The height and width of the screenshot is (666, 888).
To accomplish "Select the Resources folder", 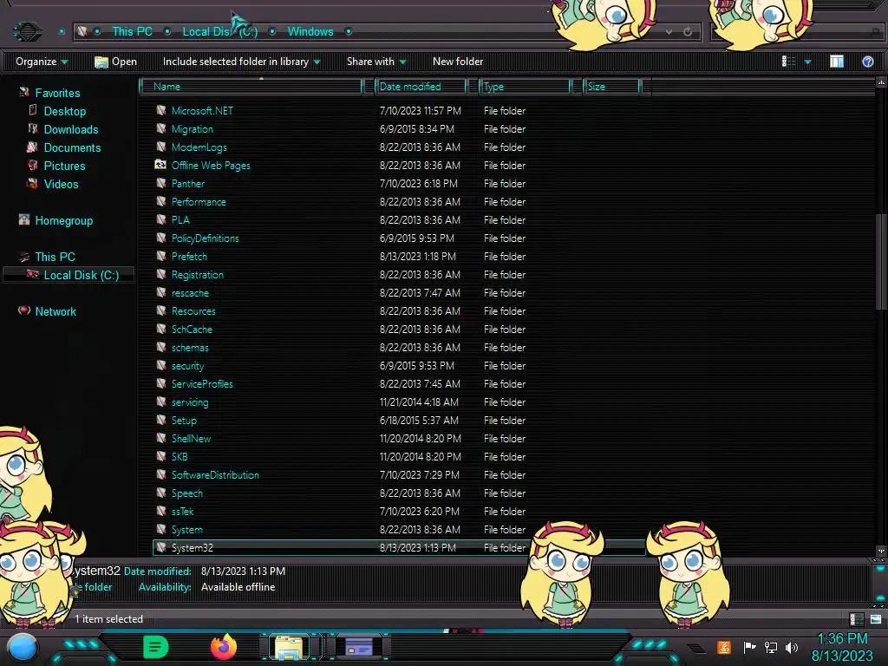I will pyautogui.click(x=193, y=311).
